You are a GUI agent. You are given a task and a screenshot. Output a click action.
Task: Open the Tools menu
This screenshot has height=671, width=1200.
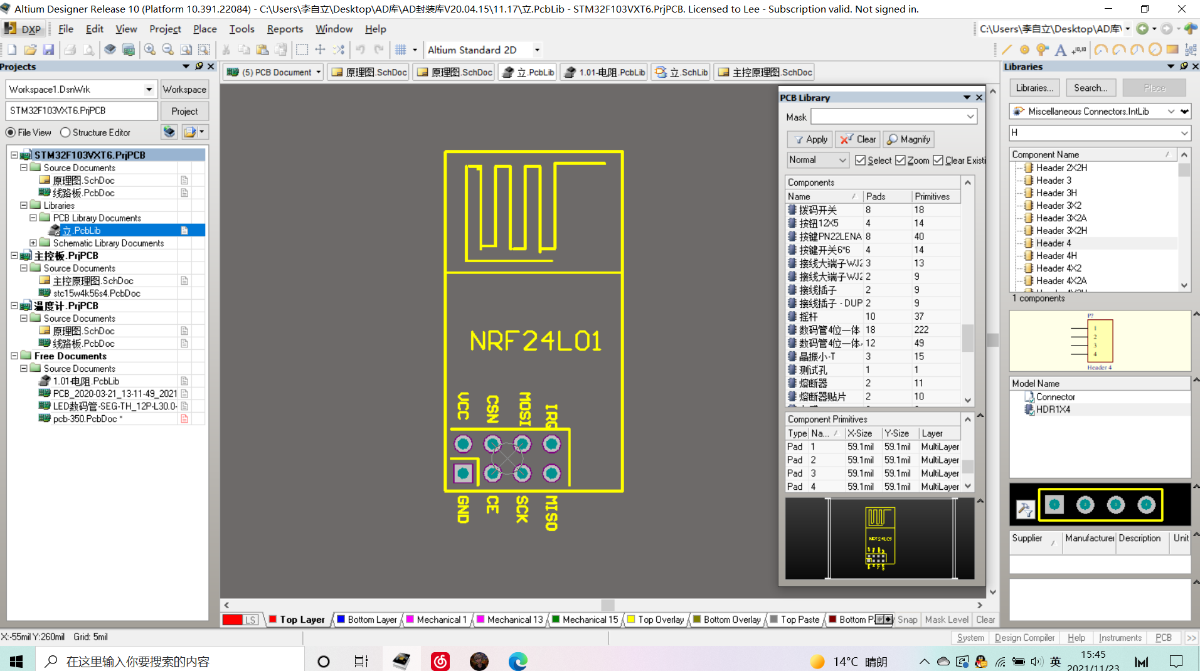[x=242, y=29]
